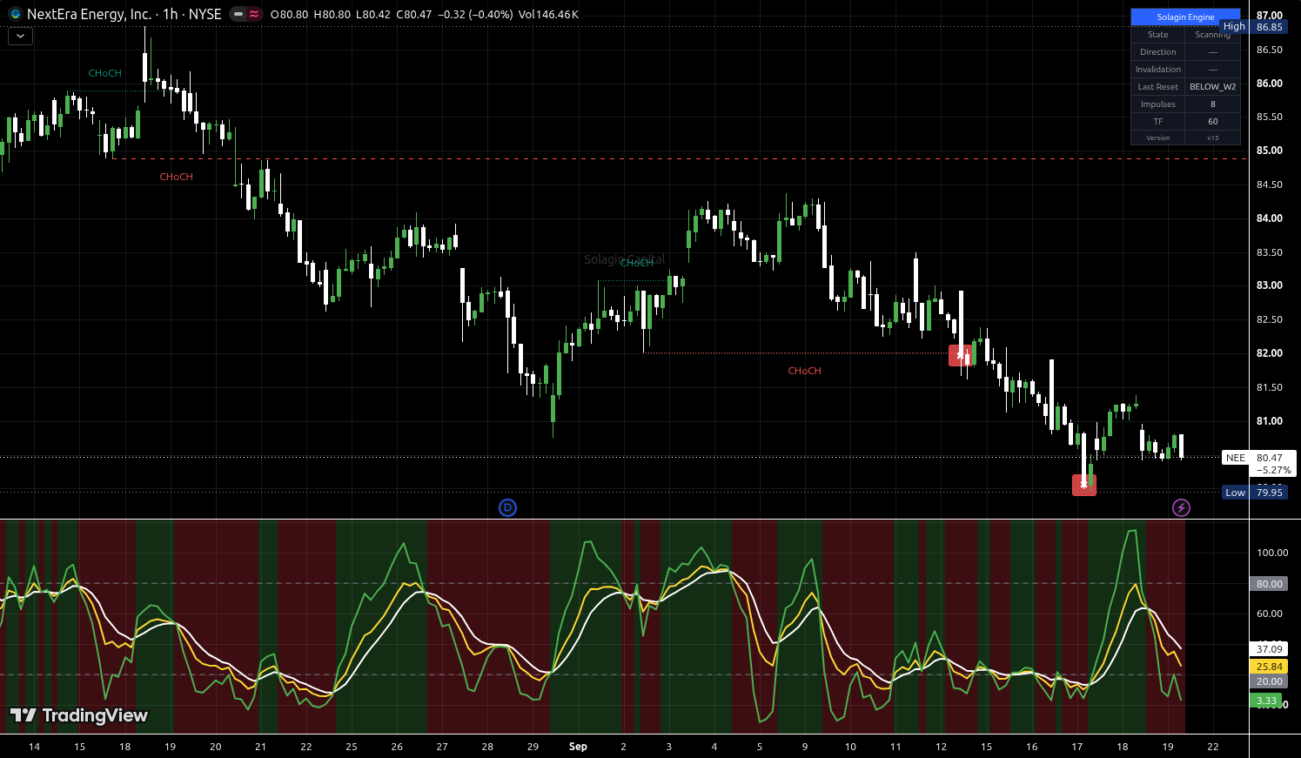The height and width of the screenshot is (758, 1301).
Task: Open the blue dividend D marker
Action: [508, 507]
